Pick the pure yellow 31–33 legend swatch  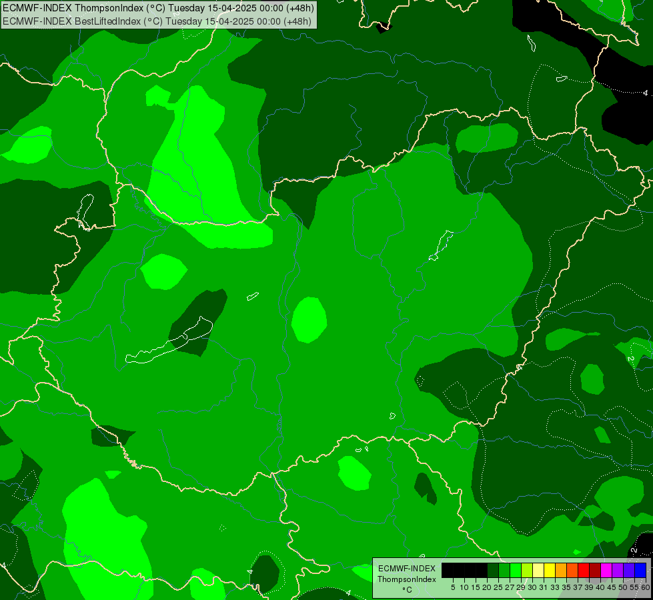point(550,570)
